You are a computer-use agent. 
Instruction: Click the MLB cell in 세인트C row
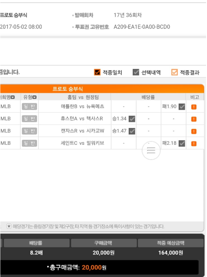point(6,143)
